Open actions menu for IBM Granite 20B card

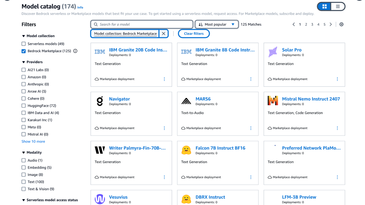(x=165, y=79)
